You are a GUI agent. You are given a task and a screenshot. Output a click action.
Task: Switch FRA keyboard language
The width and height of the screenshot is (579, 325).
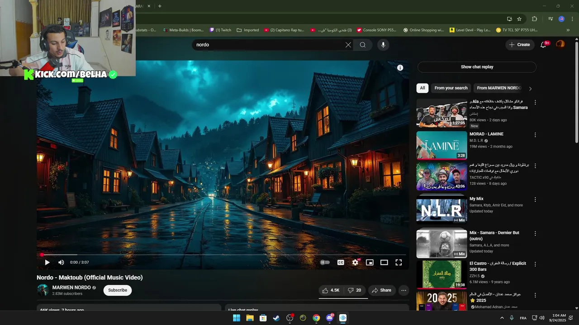tap(523, 318)
